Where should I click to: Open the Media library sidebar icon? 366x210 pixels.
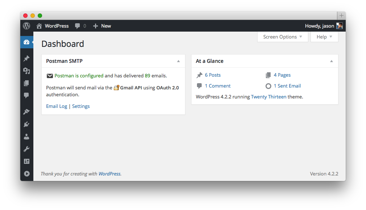click(26, 71)
